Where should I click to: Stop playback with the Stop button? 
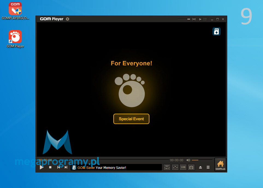tap(50, 167)
